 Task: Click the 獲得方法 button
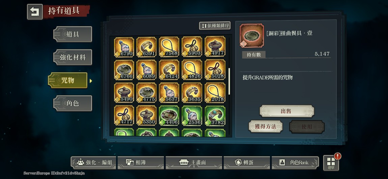(266, 126)
